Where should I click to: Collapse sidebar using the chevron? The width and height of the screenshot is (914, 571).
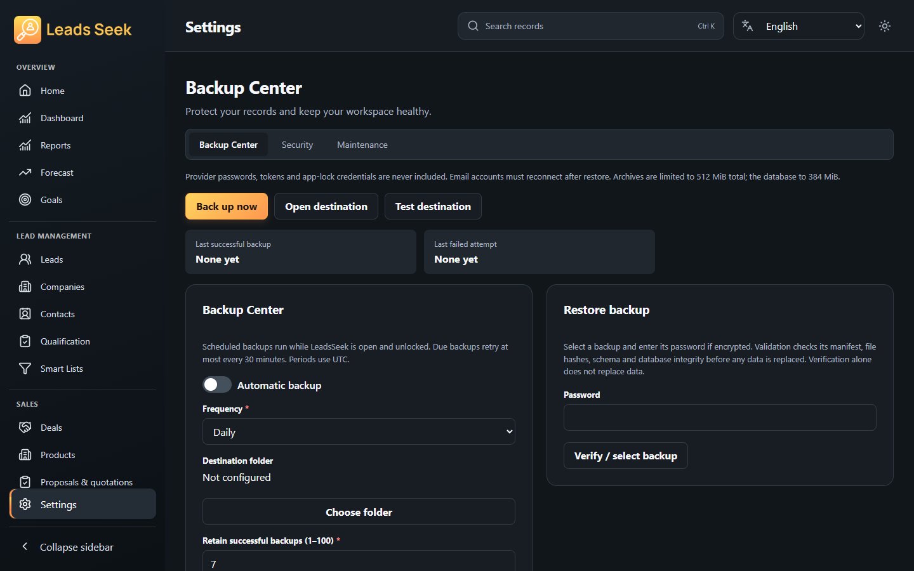point(25,546)
